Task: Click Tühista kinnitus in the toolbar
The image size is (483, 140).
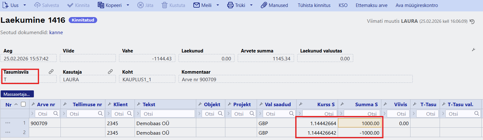Action: click(314, 5)
